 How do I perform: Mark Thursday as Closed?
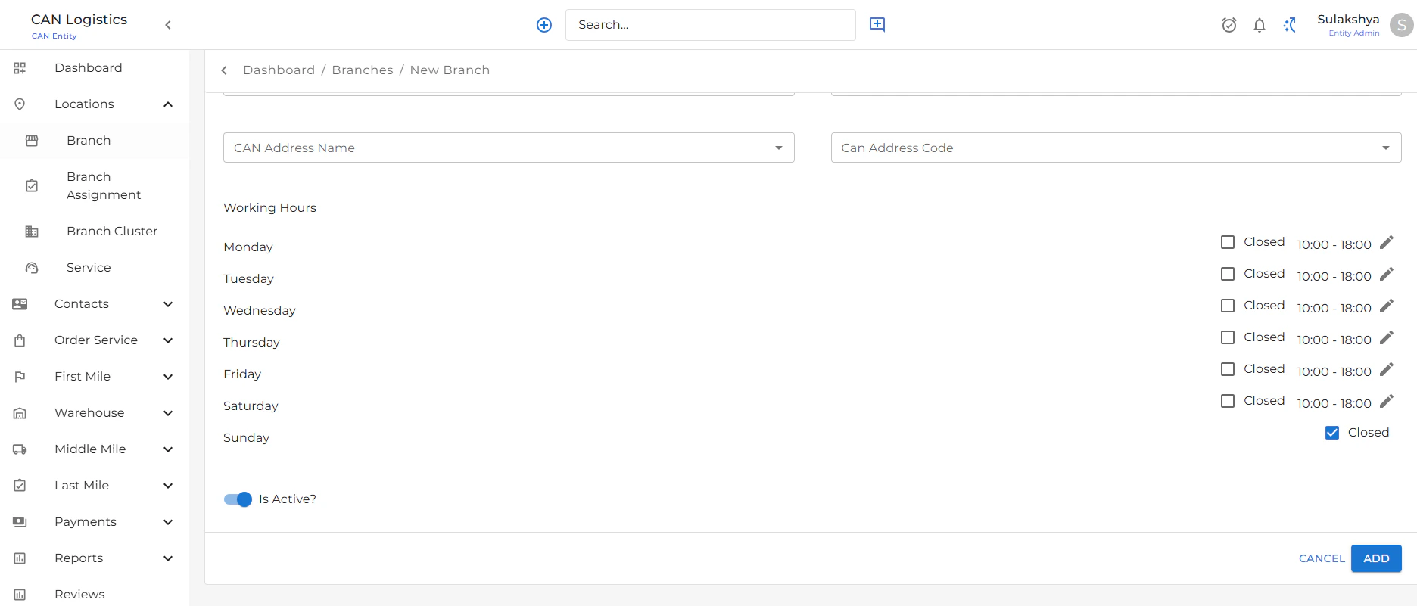point(1228,337)
